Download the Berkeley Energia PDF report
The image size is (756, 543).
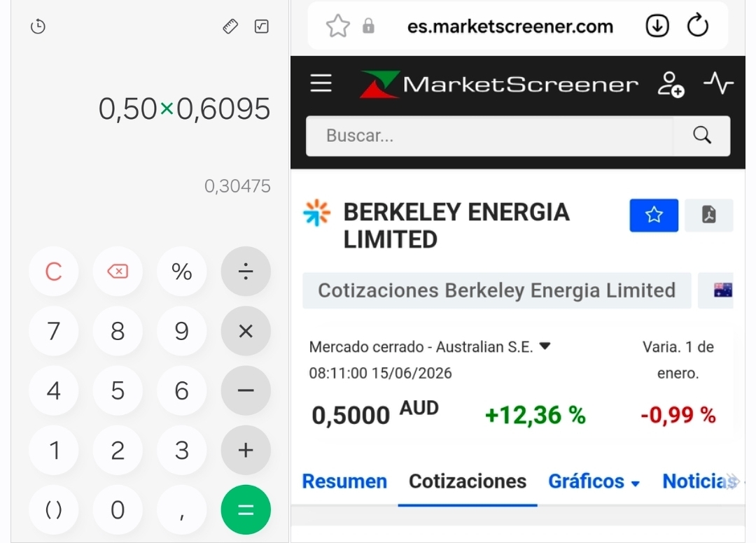(708, 215)
